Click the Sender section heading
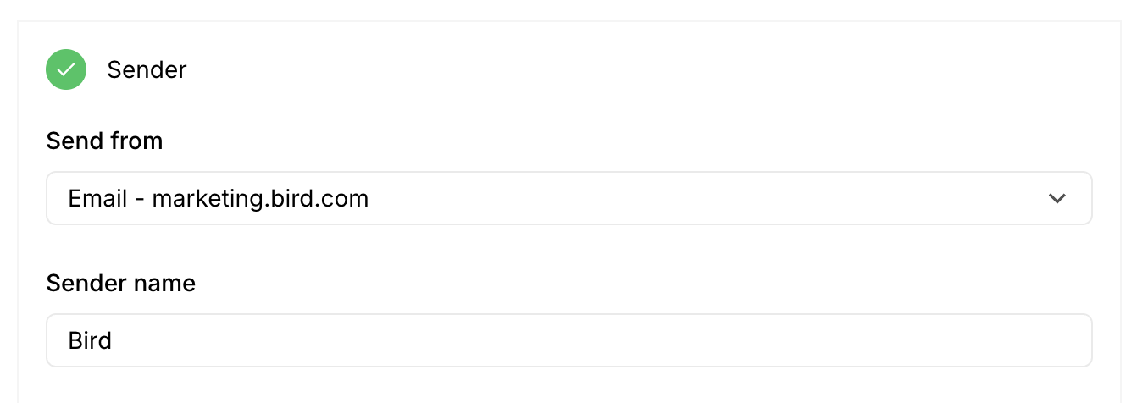This screenshot has height=403, width=1137. point(147,69)
